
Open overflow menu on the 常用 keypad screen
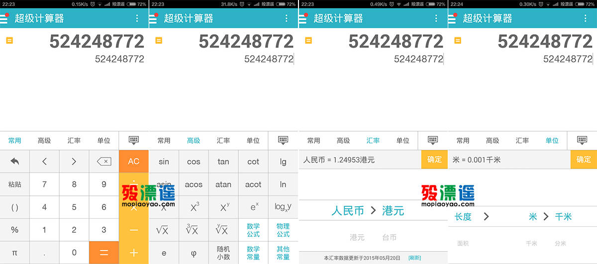click(137, 18)
